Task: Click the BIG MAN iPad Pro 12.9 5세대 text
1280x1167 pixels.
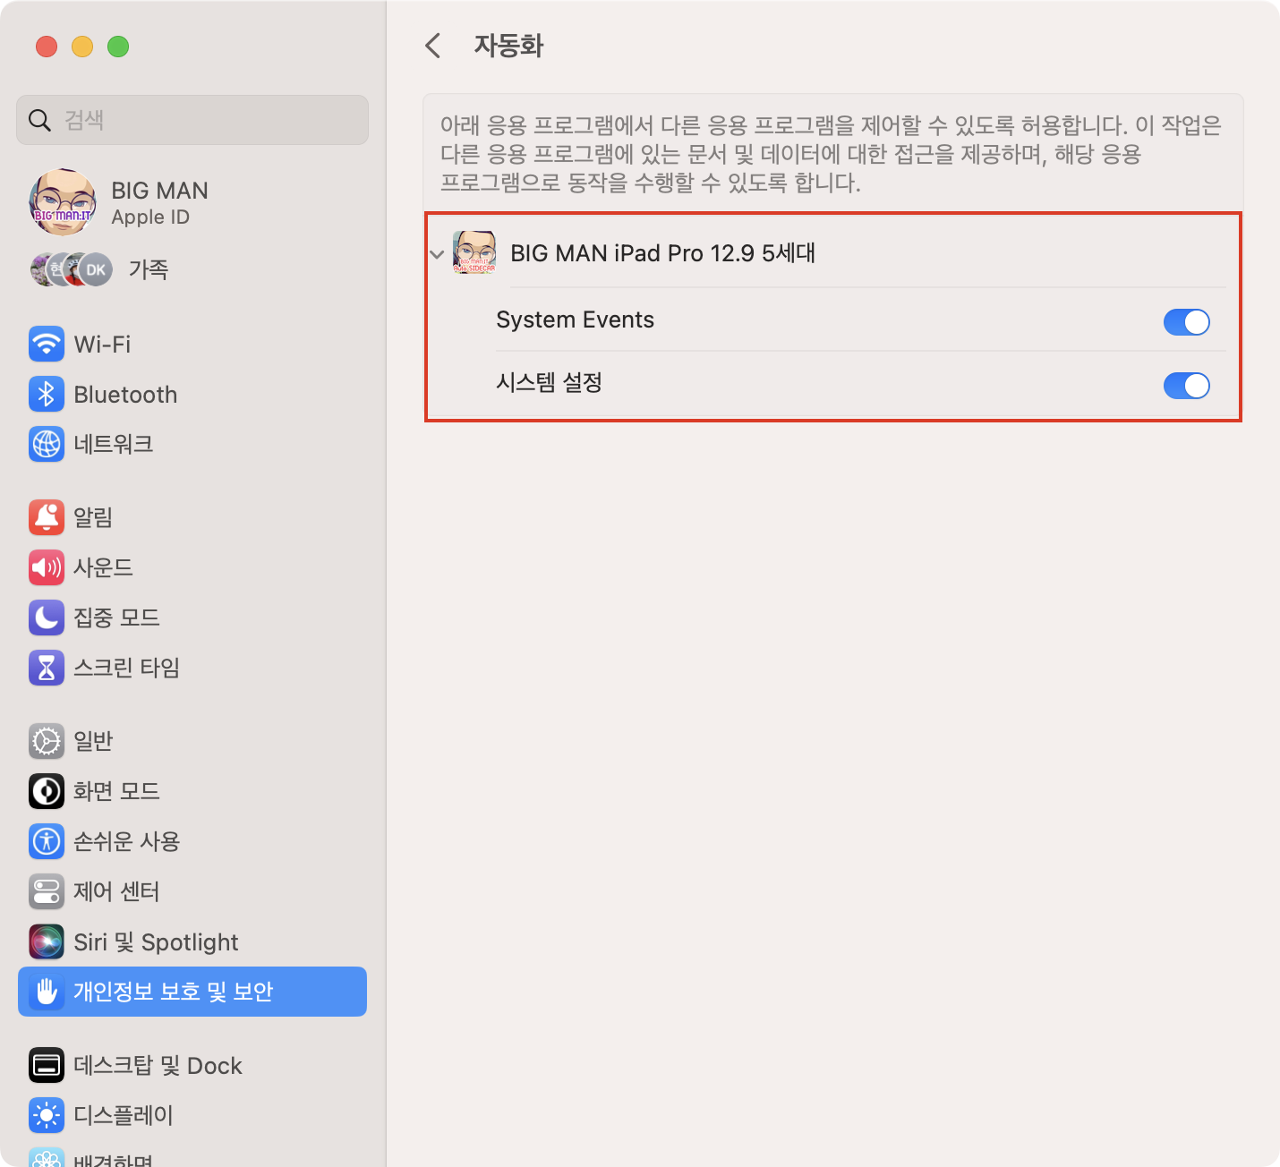Action: pyautogui.click(x=663, y=253)
